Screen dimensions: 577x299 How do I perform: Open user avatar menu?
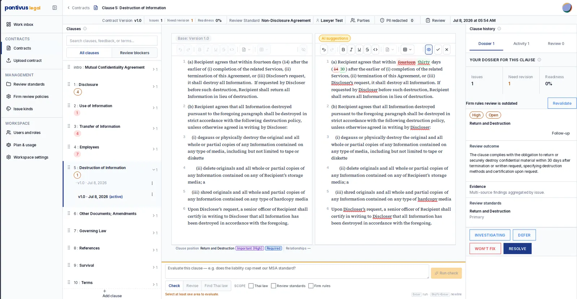click(x=567, y=8)
